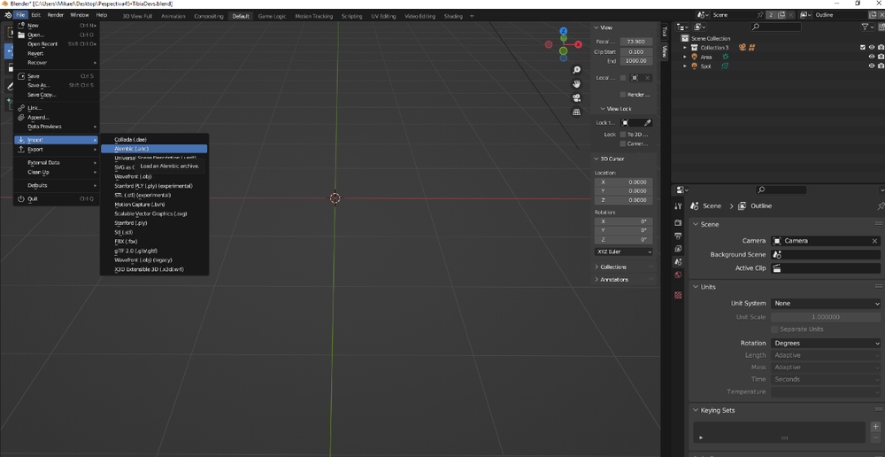Select Wavefront (.obj) (legacy) import option

tap(142, 259)
